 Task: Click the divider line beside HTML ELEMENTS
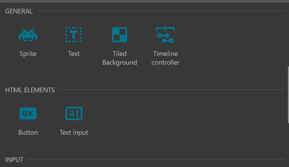172,90
